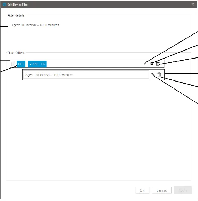
Task: Close the Edit Device Filter dialog
Action: pyautogui.click(x=193, y=5)
